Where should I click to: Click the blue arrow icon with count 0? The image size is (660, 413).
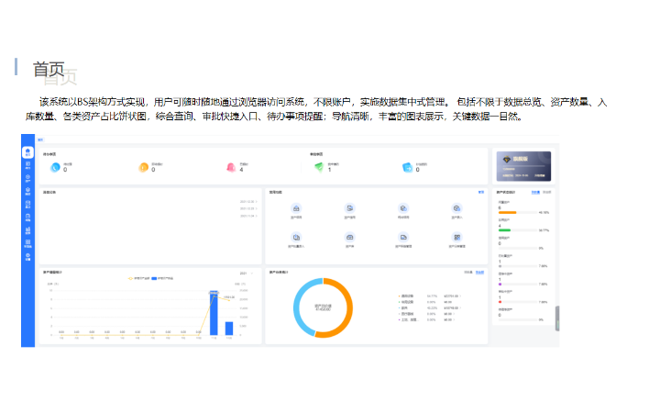[x=407, y=167]
